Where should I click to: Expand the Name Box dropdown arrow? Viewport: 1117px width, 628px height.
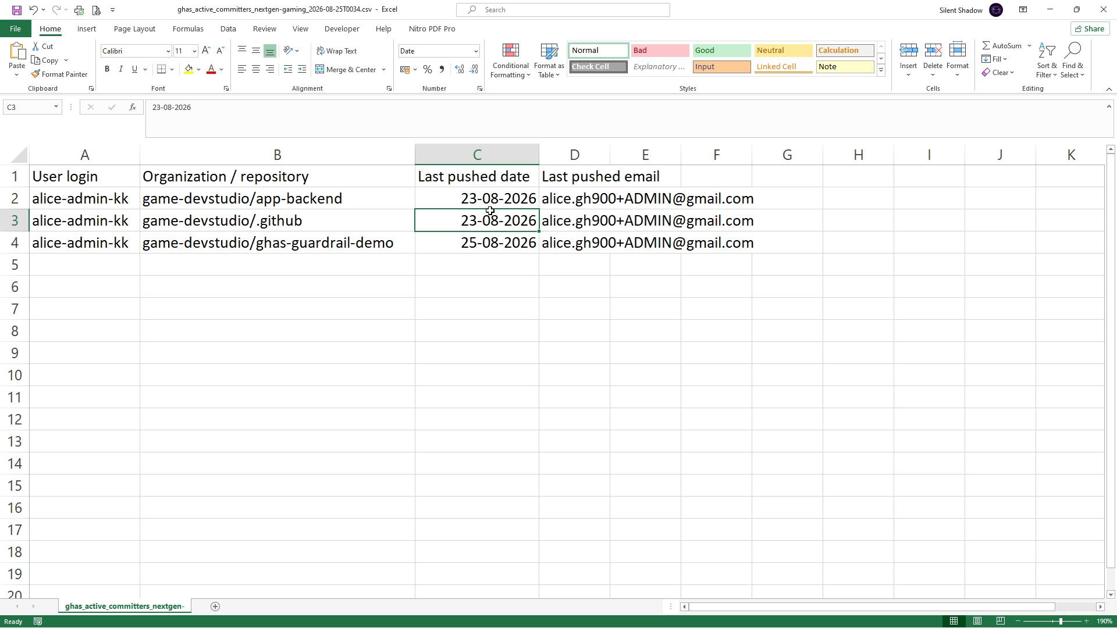point(56,107)
